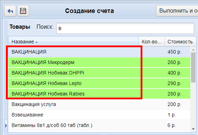Click the list scrollbar down arrow
This screenshot has height=135, width=198.
[193, 129]
